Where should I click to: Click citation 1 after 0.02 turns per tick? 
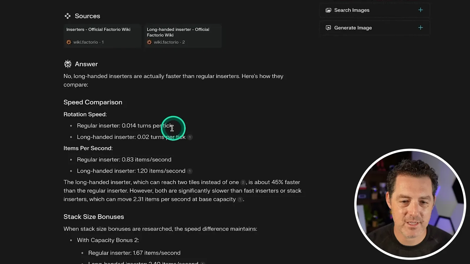[x=190, y=137]
